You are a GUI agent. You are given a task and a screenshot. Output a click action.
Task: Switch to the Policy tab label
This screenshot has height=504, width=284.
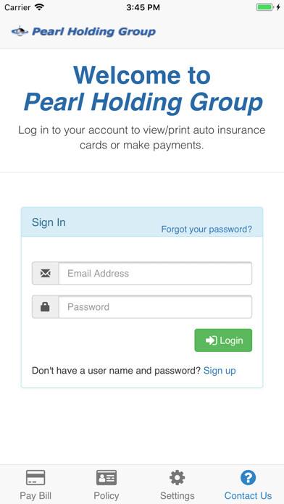coord(106,495)
